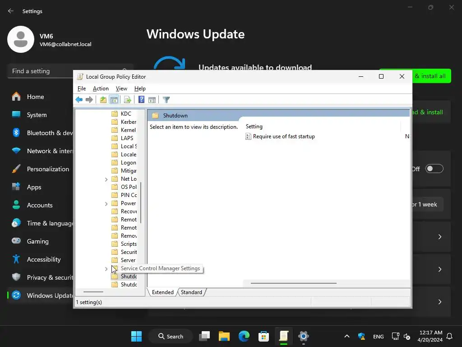Click the Settings gear taskbar icon
The width and height of the screenshot is (462, 347).
(x=303, y=336)
